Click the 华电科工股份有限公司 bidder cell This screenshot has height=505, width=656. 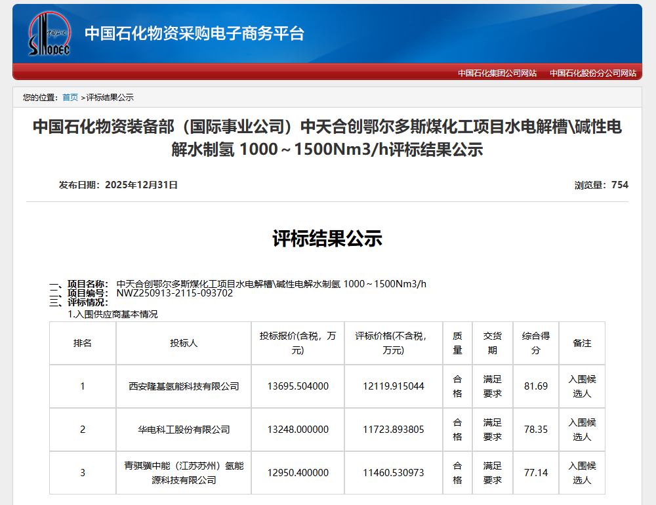184,430
